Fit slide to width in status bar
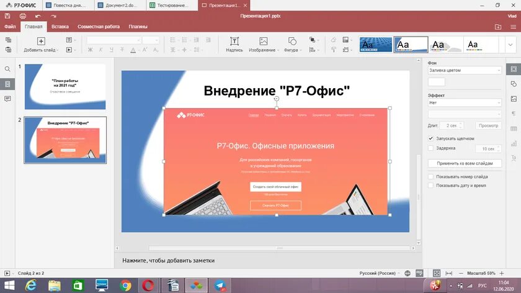 coord(448,273)
